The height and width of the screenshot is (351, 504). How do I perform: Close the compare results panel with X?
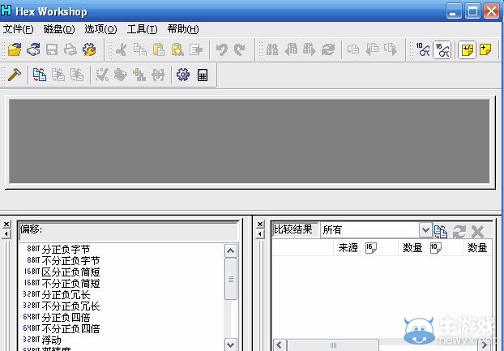(260, 224)
